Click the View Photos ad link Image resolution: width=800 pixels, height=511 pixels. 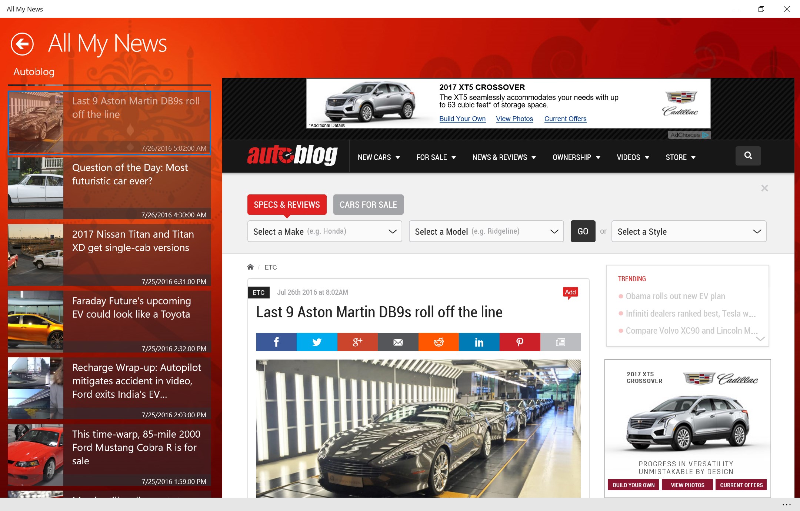[514, 119]
